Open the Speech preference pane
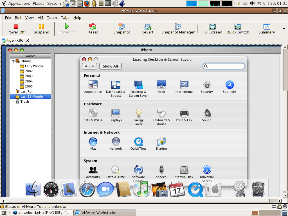The width and height of the screenshot is (288, 216). 161,172
